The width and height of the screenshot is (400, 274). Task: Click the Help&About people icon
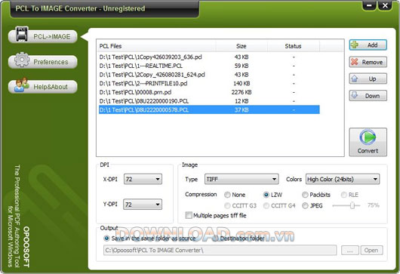(x=22, y=85)
